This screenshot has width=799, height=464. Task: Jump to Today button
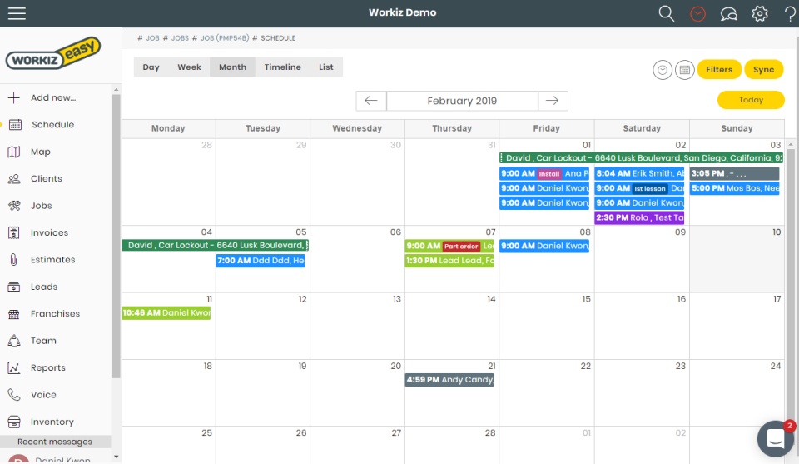751,100
